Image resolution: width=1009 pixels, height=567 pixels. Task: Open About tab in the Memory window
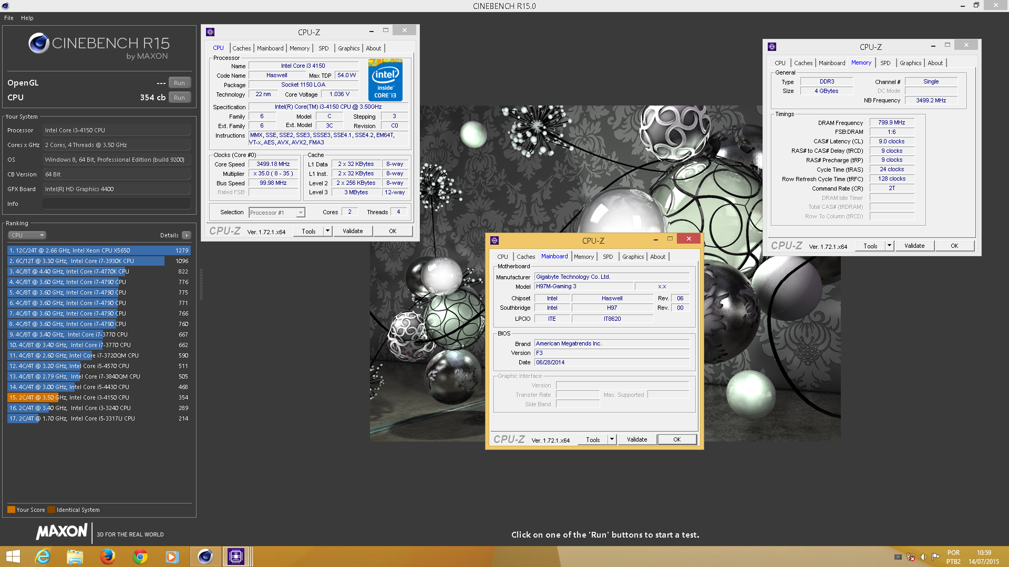tap(935, 63)
